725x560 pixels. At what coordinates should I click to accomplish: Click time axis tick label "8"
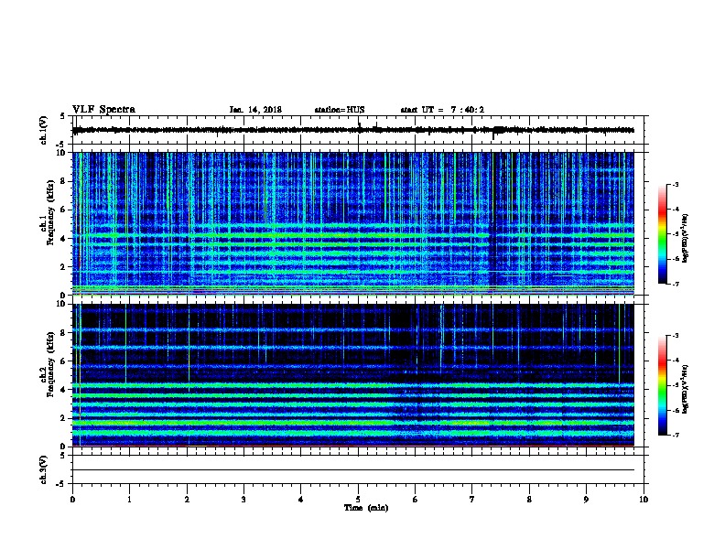point(529,499)
